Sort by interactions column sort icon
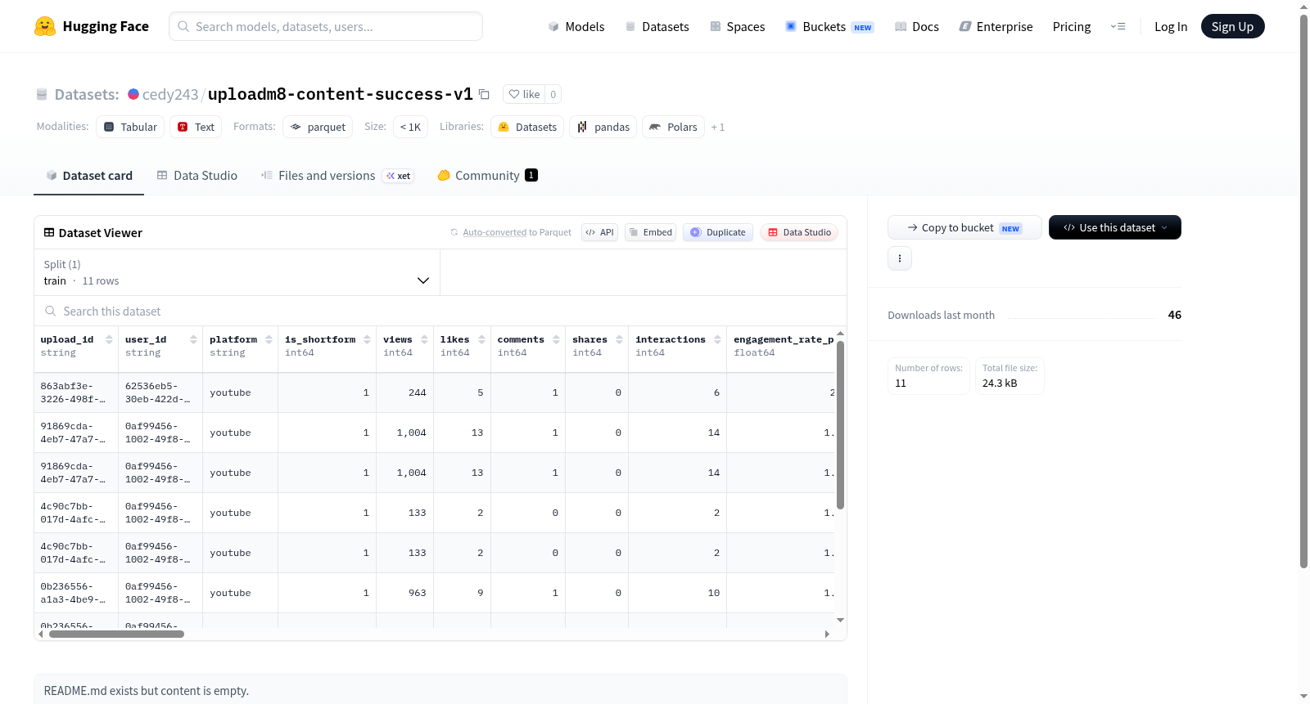Screen dimensions: 1310x704 point(717,339)
